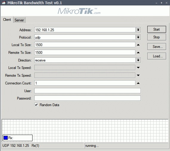Screen dimensions: 170x151
Task: Maximize window with the plus button
Action: tap(161, 3)
